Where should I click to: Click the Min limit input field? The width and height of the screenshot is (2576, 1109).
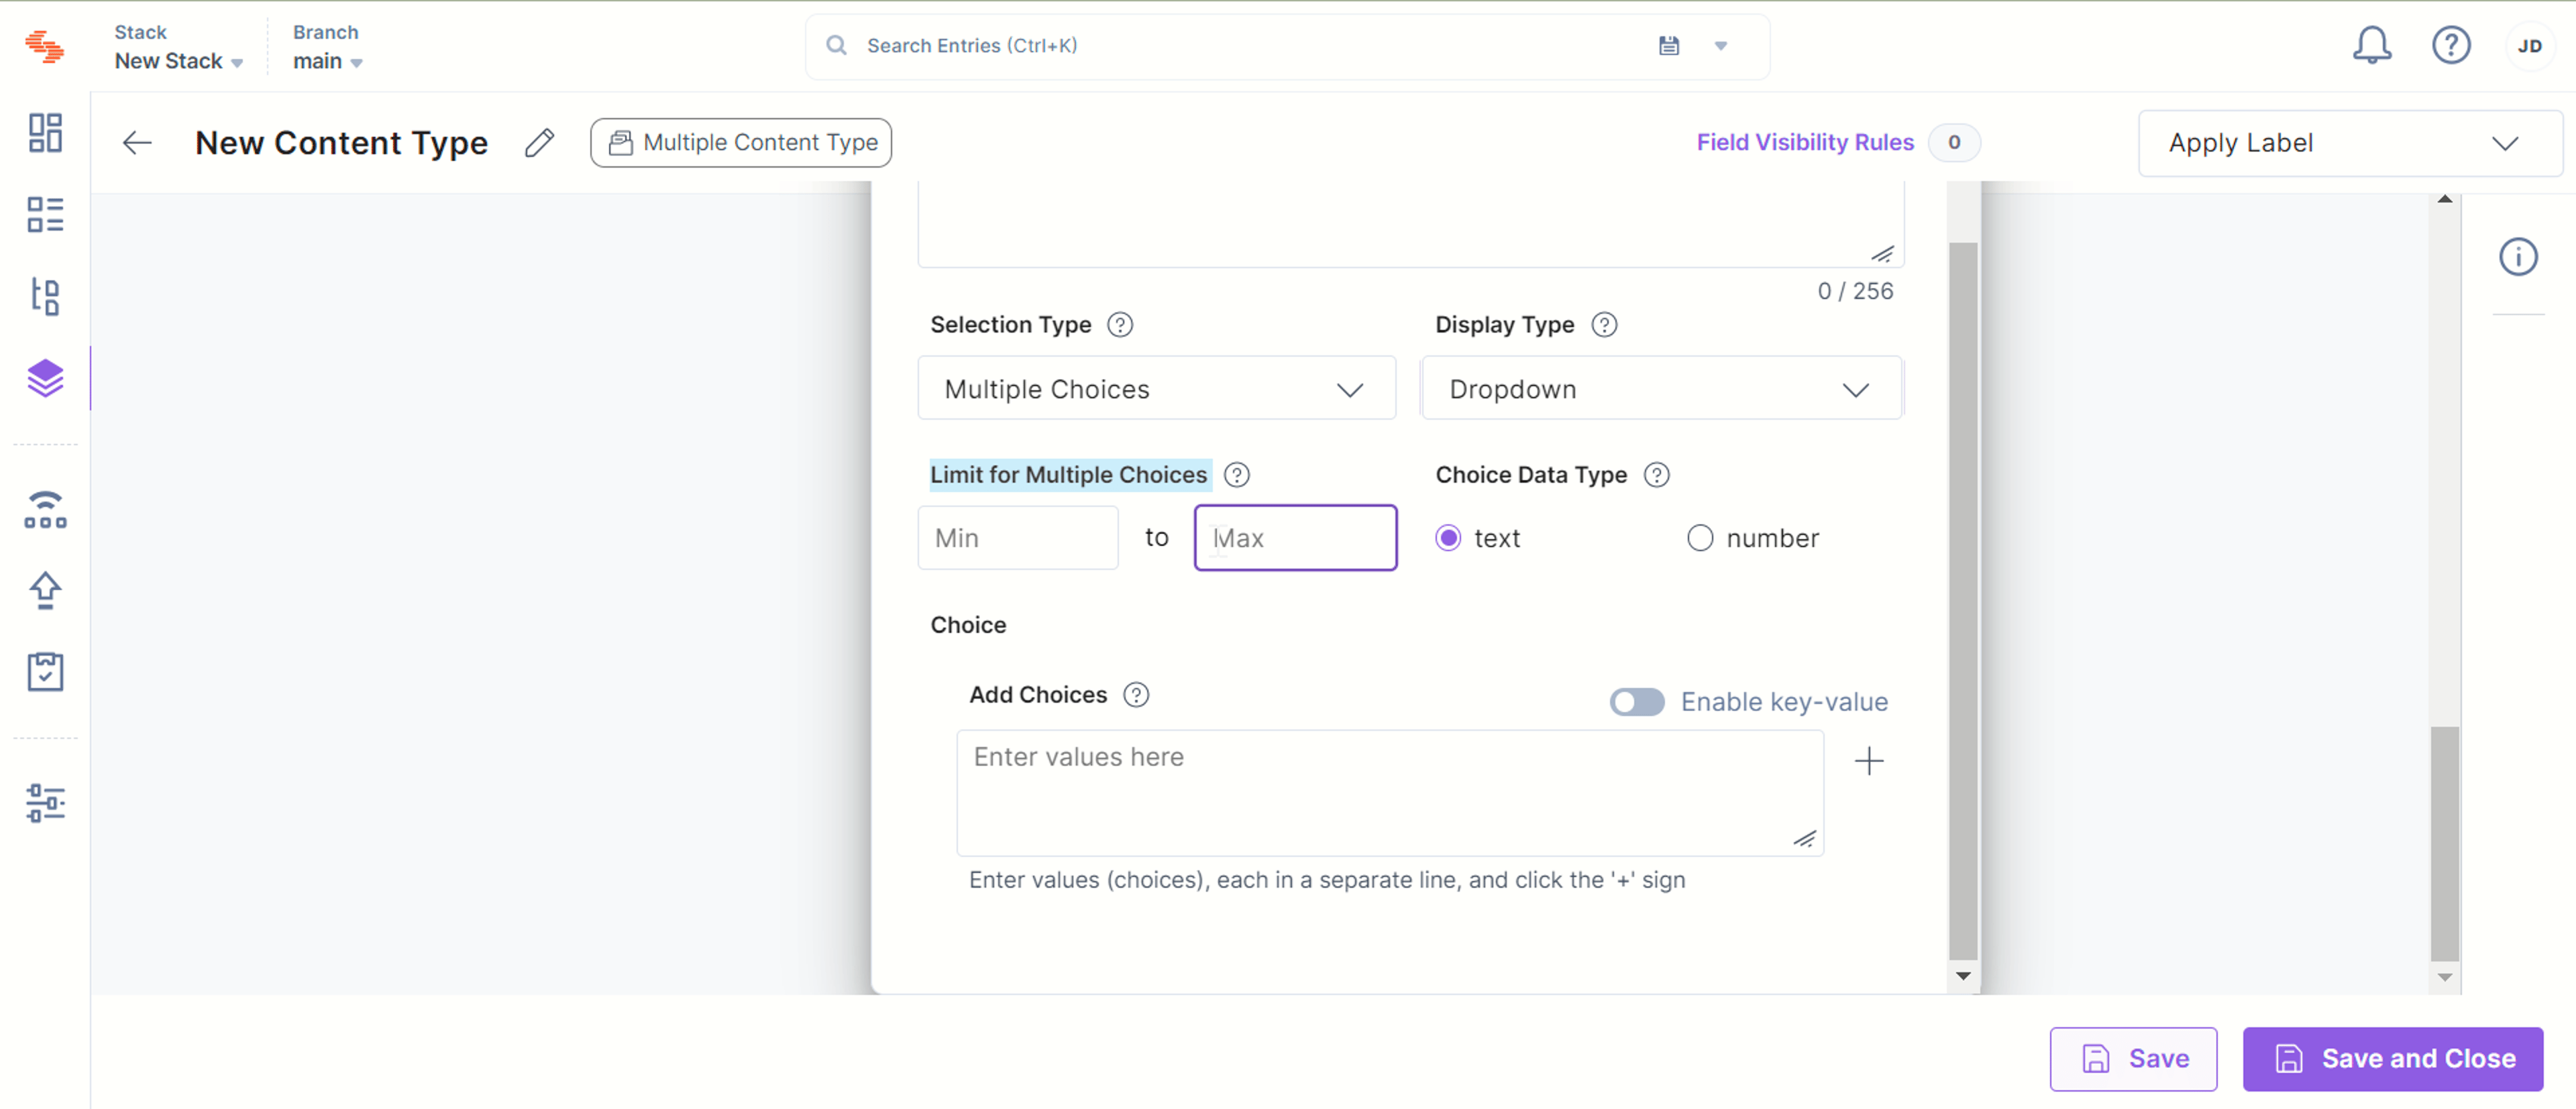pos(1017,538)
